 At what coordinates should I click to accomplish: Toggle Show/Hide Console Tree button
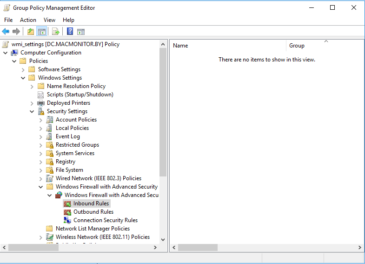(41, 32)
